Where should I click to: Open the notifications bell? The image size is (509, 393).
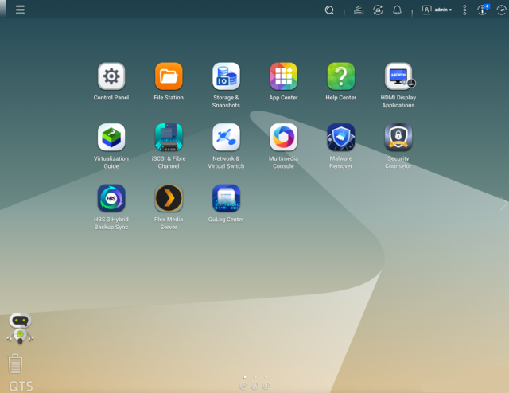tap(397, 10)
